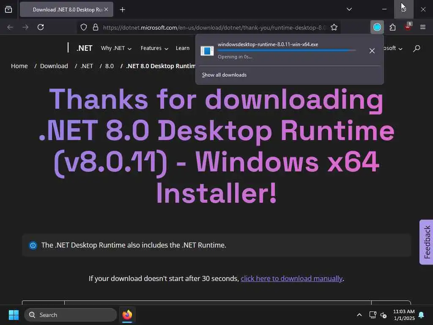View site security padlock information

coord(96,28)
